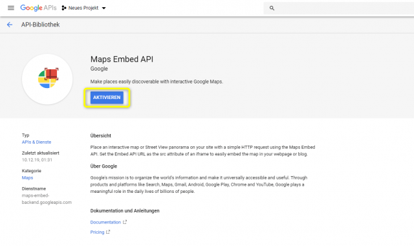The image size is (414, 246).
Task: Open the APIs & Dienste link
Action: (x=36, y=142)
